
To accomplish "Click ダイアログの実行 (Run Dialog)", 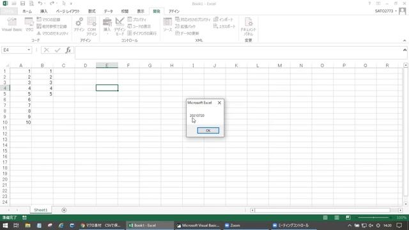I will 142,33.
